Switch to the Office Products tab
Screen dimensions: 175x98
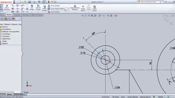point(37,15)
